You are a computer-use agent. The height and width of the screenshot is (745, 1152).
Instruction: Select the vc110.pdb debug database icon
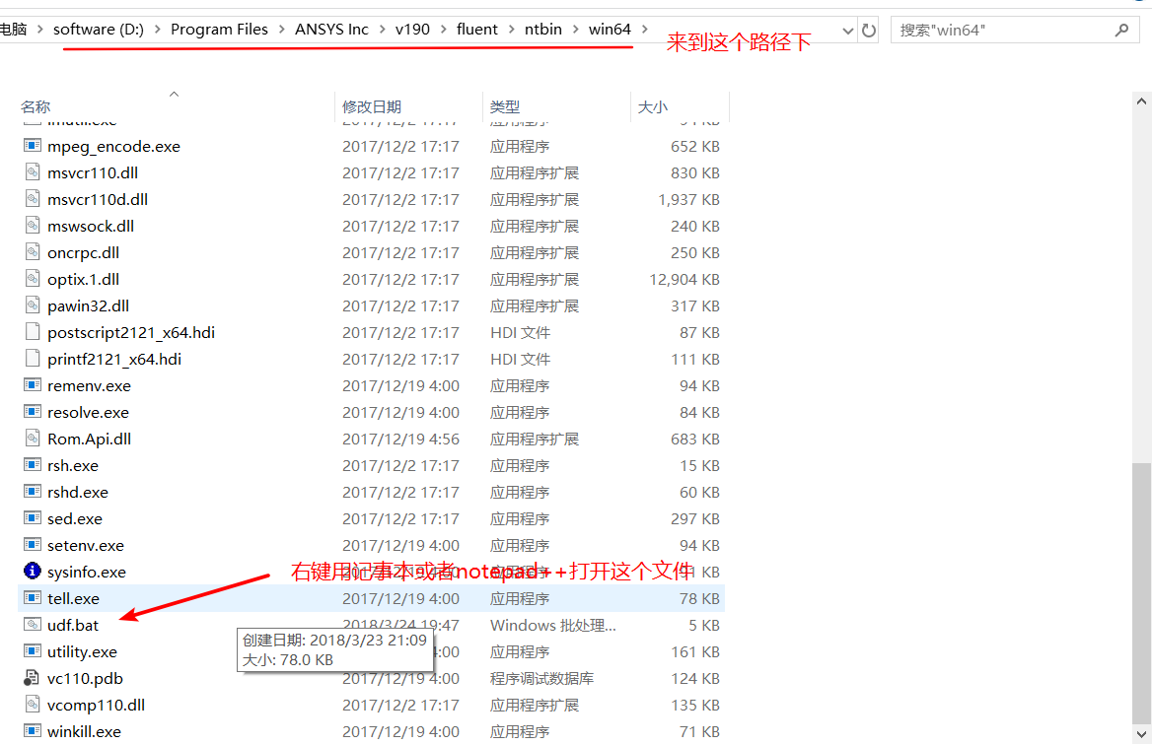point(31,678)
